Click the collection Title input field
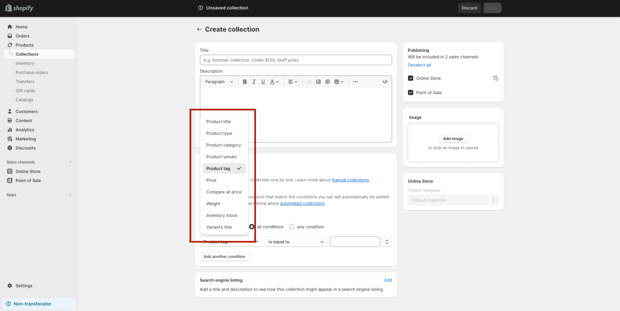 click(296, 60)
